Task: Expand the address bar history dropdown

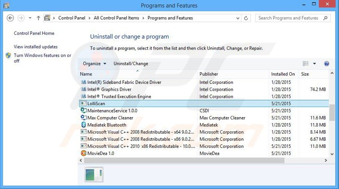Action: pyautogui.click(x=238, y=18)
